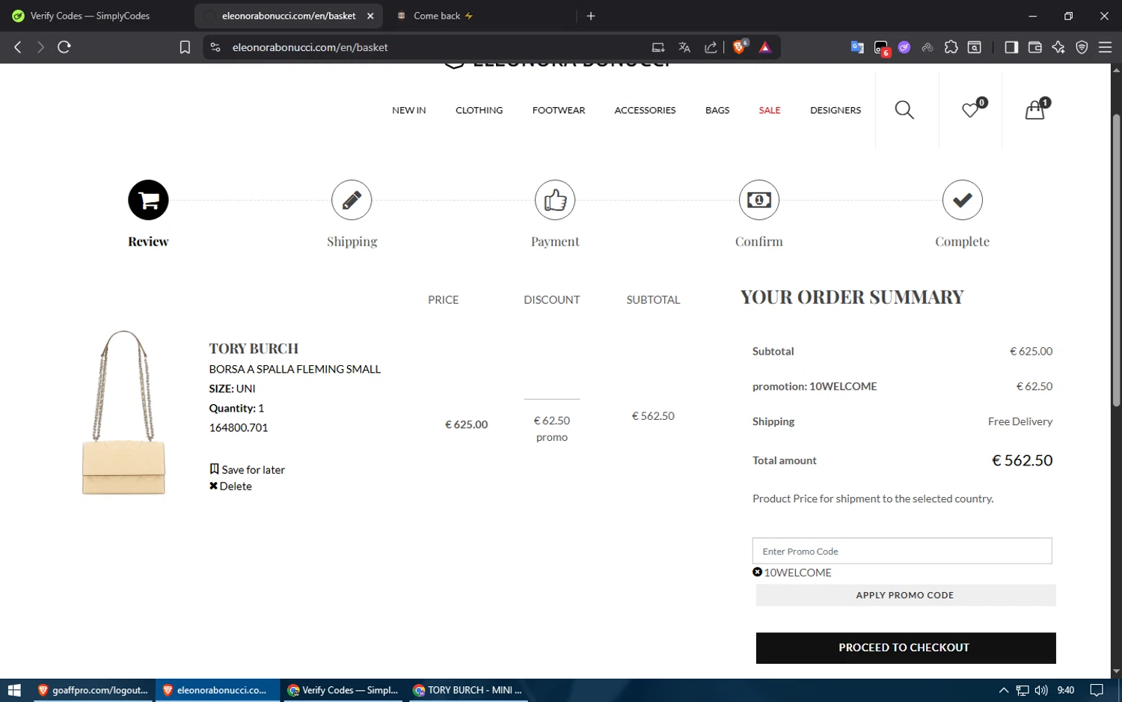Open the NEW IN menu
This screenshot has height=702, width=1122.
[x=409, y=110]
